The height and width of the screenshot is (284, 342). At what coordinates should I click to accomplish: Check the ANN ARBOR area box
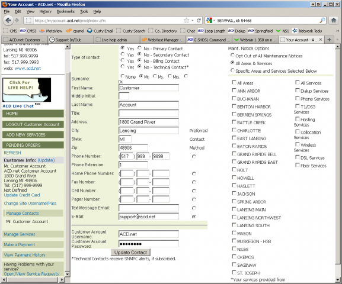click(x=234, y=90)
